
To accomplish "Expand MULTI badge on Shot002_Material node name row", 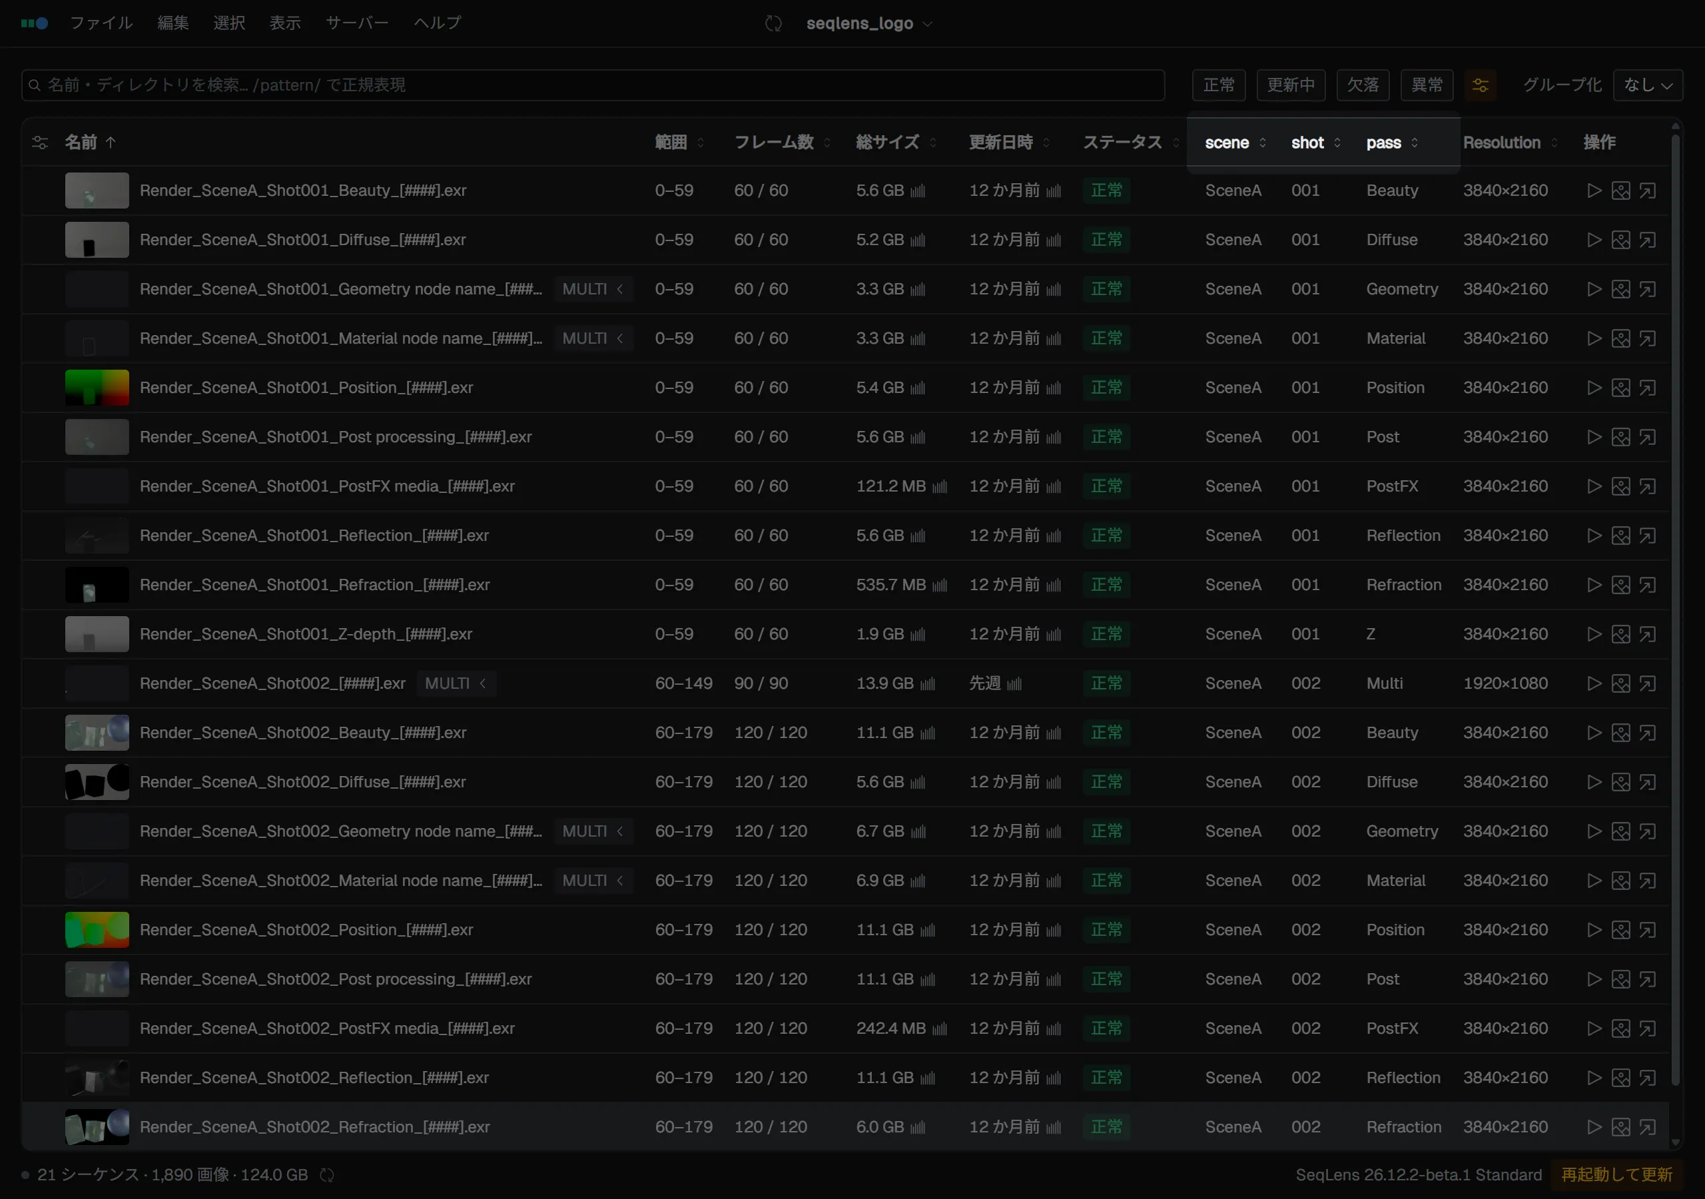I will pyautogui.click(x=593, y=881).
